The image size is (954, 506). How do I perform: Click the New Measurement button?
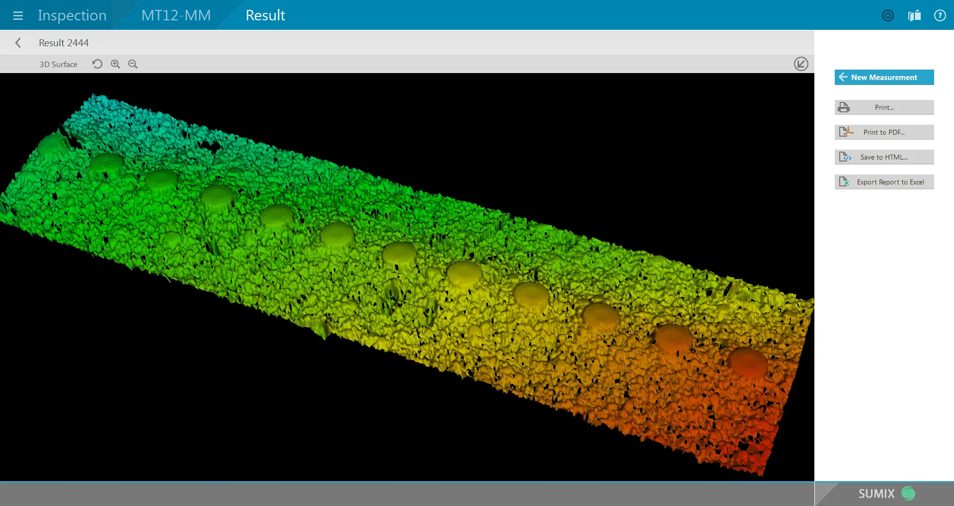click(x=884, y=77)
